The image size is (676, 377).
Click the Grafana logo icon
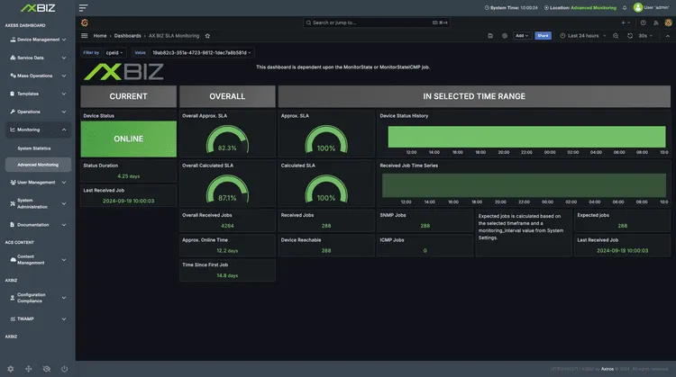[85, 22]
